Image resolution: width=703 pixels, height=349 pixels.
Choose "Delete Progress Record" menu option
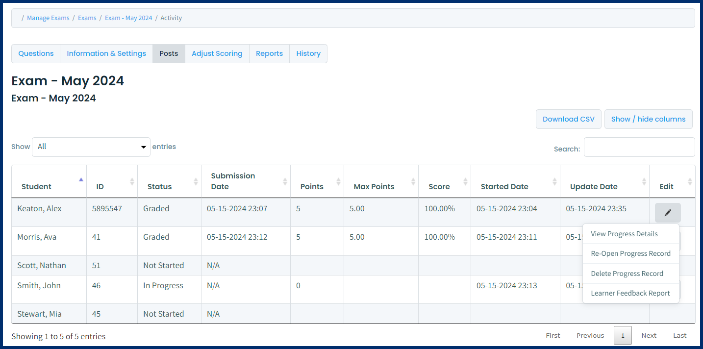627,274
